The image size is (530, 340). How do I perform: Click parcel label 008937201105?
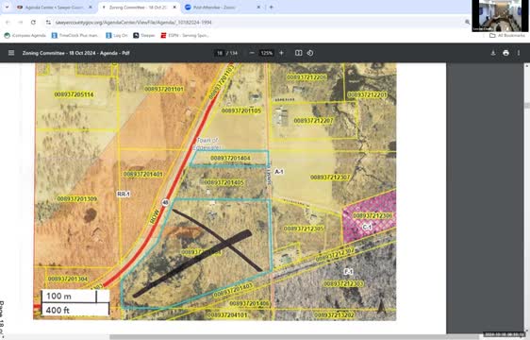(241, 110)
